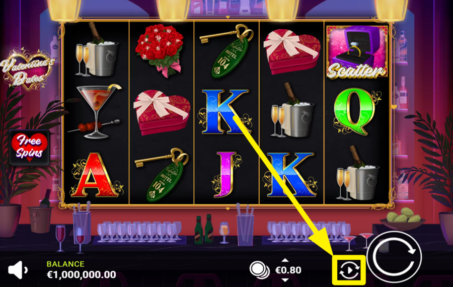Click the heart chocolate box in second reel
453x287 pixels.
tap(162, 112)
